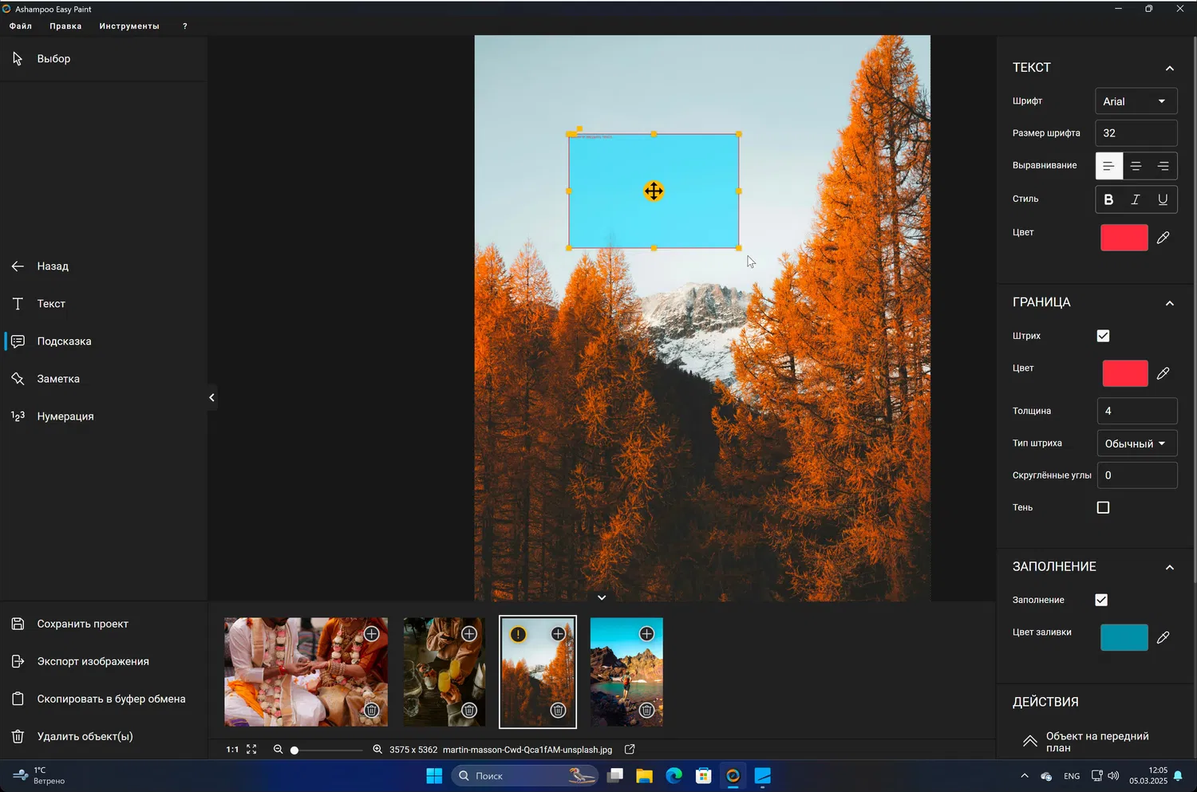This screenshot has width=1197, height=792.
Task: Launch Microsoft Edge from taskbar
Action: [674, 776]
